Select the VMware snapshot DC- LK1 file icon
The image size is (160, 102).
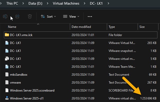coord(7,51)
